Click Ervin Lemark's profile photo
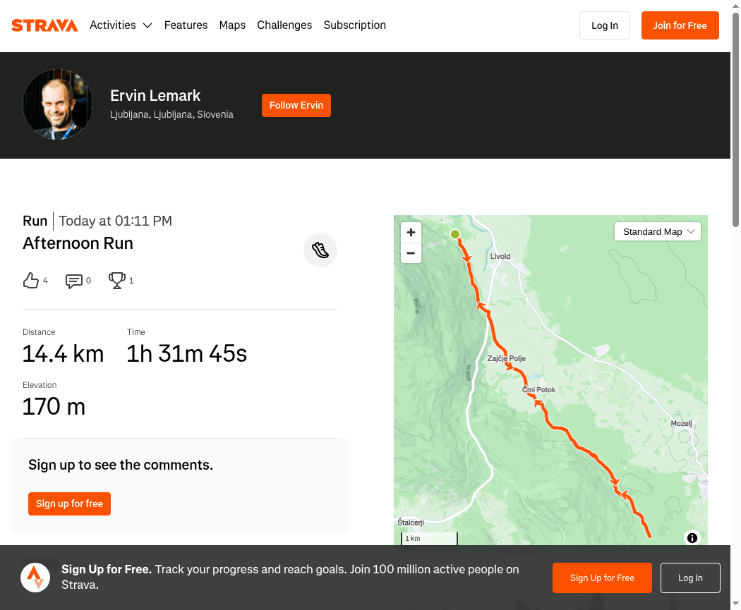The width and height of the screenshot is (741, 610). click(x=58, y=104)
